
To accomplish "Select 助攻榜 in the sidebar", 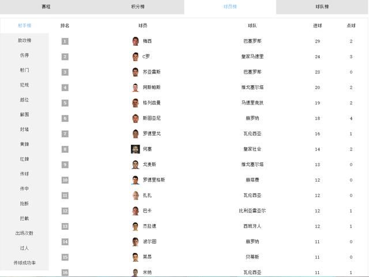I will [24, 41].
